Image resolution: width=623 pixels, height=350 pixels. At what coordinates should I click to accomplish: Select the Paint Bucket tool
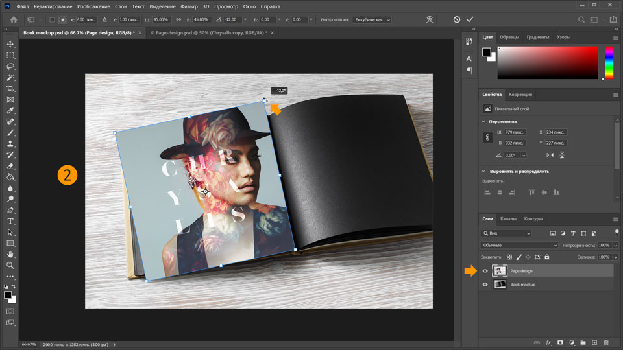pos(10,177)
